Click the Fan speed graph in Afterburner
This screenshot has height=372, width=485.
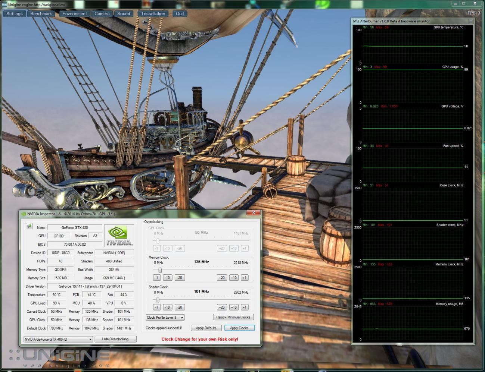pyautogui.click(x=413, y=165)
